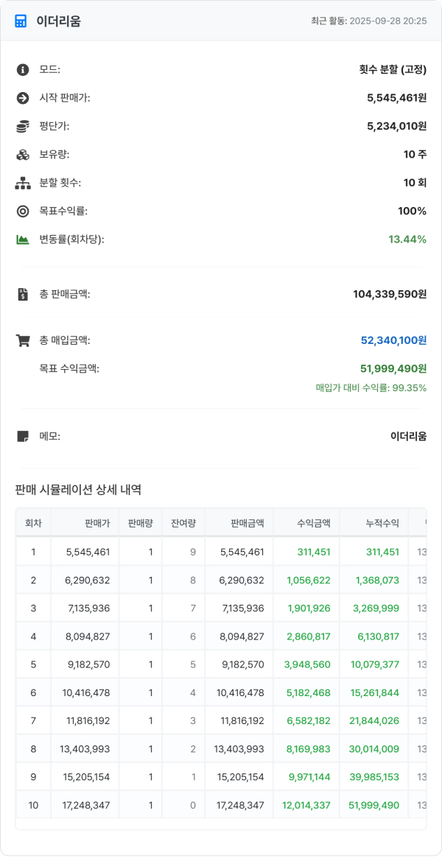442x867 pixels.
Task: Click the sitemap icon beside 분할 횟수
Action: (23, 183)
